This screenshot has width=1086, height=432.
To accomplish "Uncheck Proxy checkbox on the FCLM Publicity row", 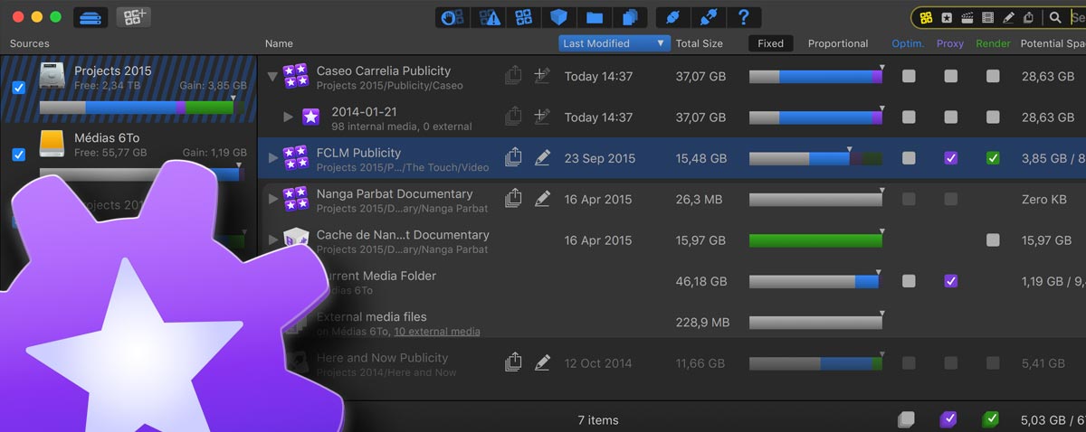I will coord(950,158).
